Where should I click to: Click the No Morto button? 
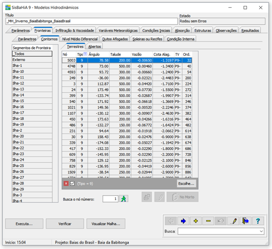[x=183, y=197]
